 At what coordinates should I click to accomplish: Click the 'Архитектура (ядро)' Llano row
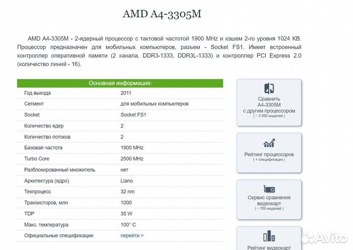[x=120, y=181]
